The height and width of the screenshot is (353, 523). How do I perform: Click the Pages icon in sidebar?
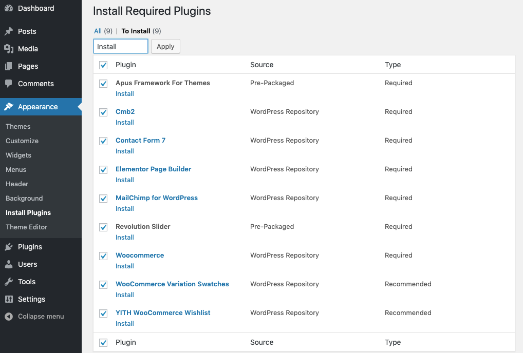(x=9, y=66)
